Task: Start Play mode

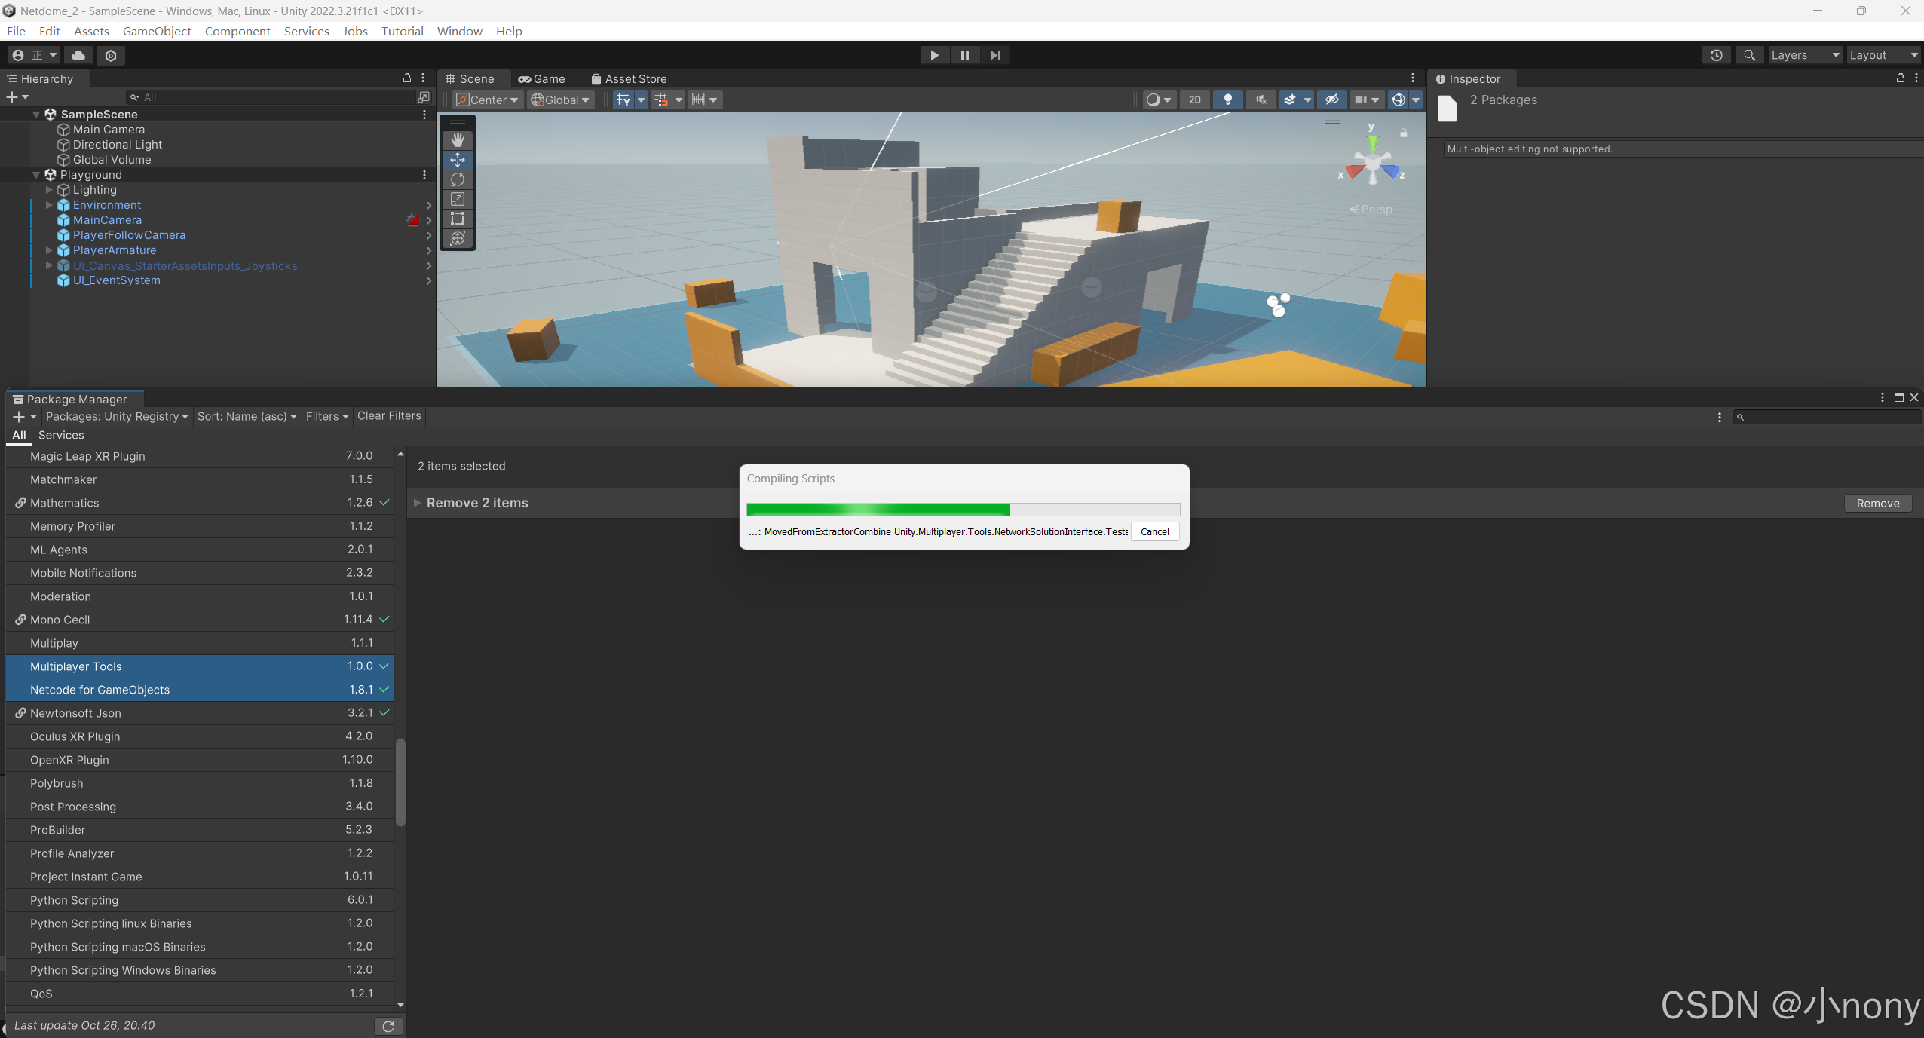Action: coord(934,55)
